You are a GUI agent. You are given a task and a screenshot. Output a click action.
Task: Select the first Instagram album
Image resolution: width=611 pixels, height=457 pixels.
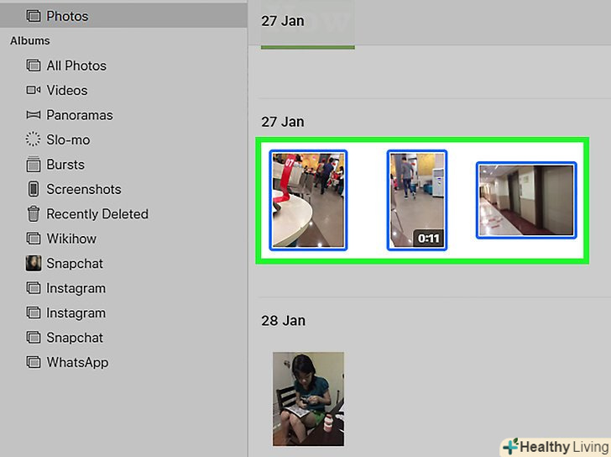[65, 288]
